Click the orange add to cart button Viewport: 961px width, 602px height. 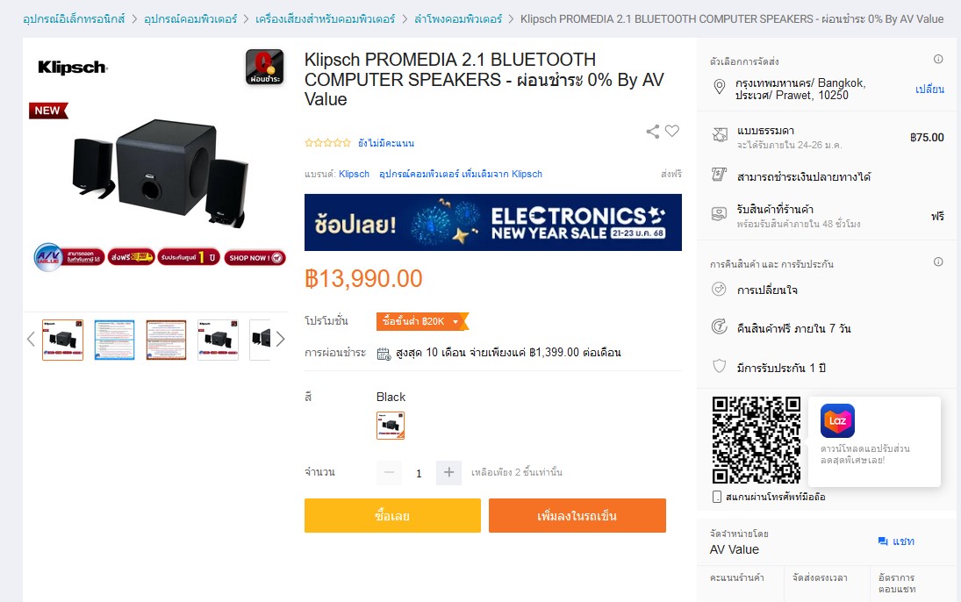click(577, 516)
